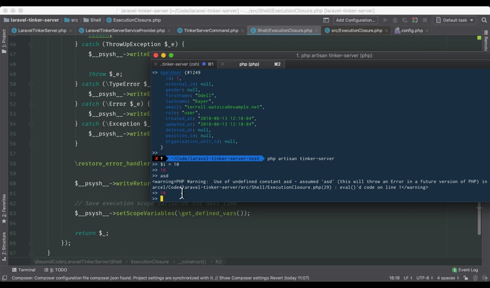Image resolution: width=490 pixels, height=288 pixels.
Task: Click the listen for PHP debug connections icon
Action: point(415,20)
